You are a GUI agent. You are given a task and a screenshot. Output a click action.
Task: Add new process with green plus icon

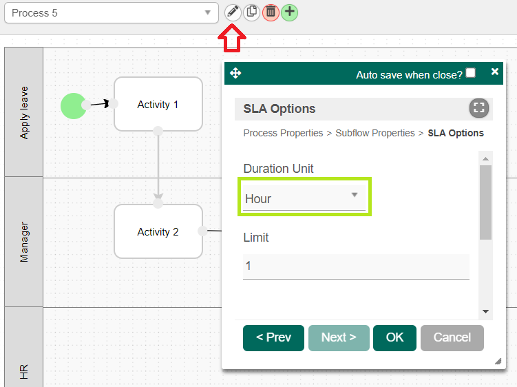pos(289,12)
